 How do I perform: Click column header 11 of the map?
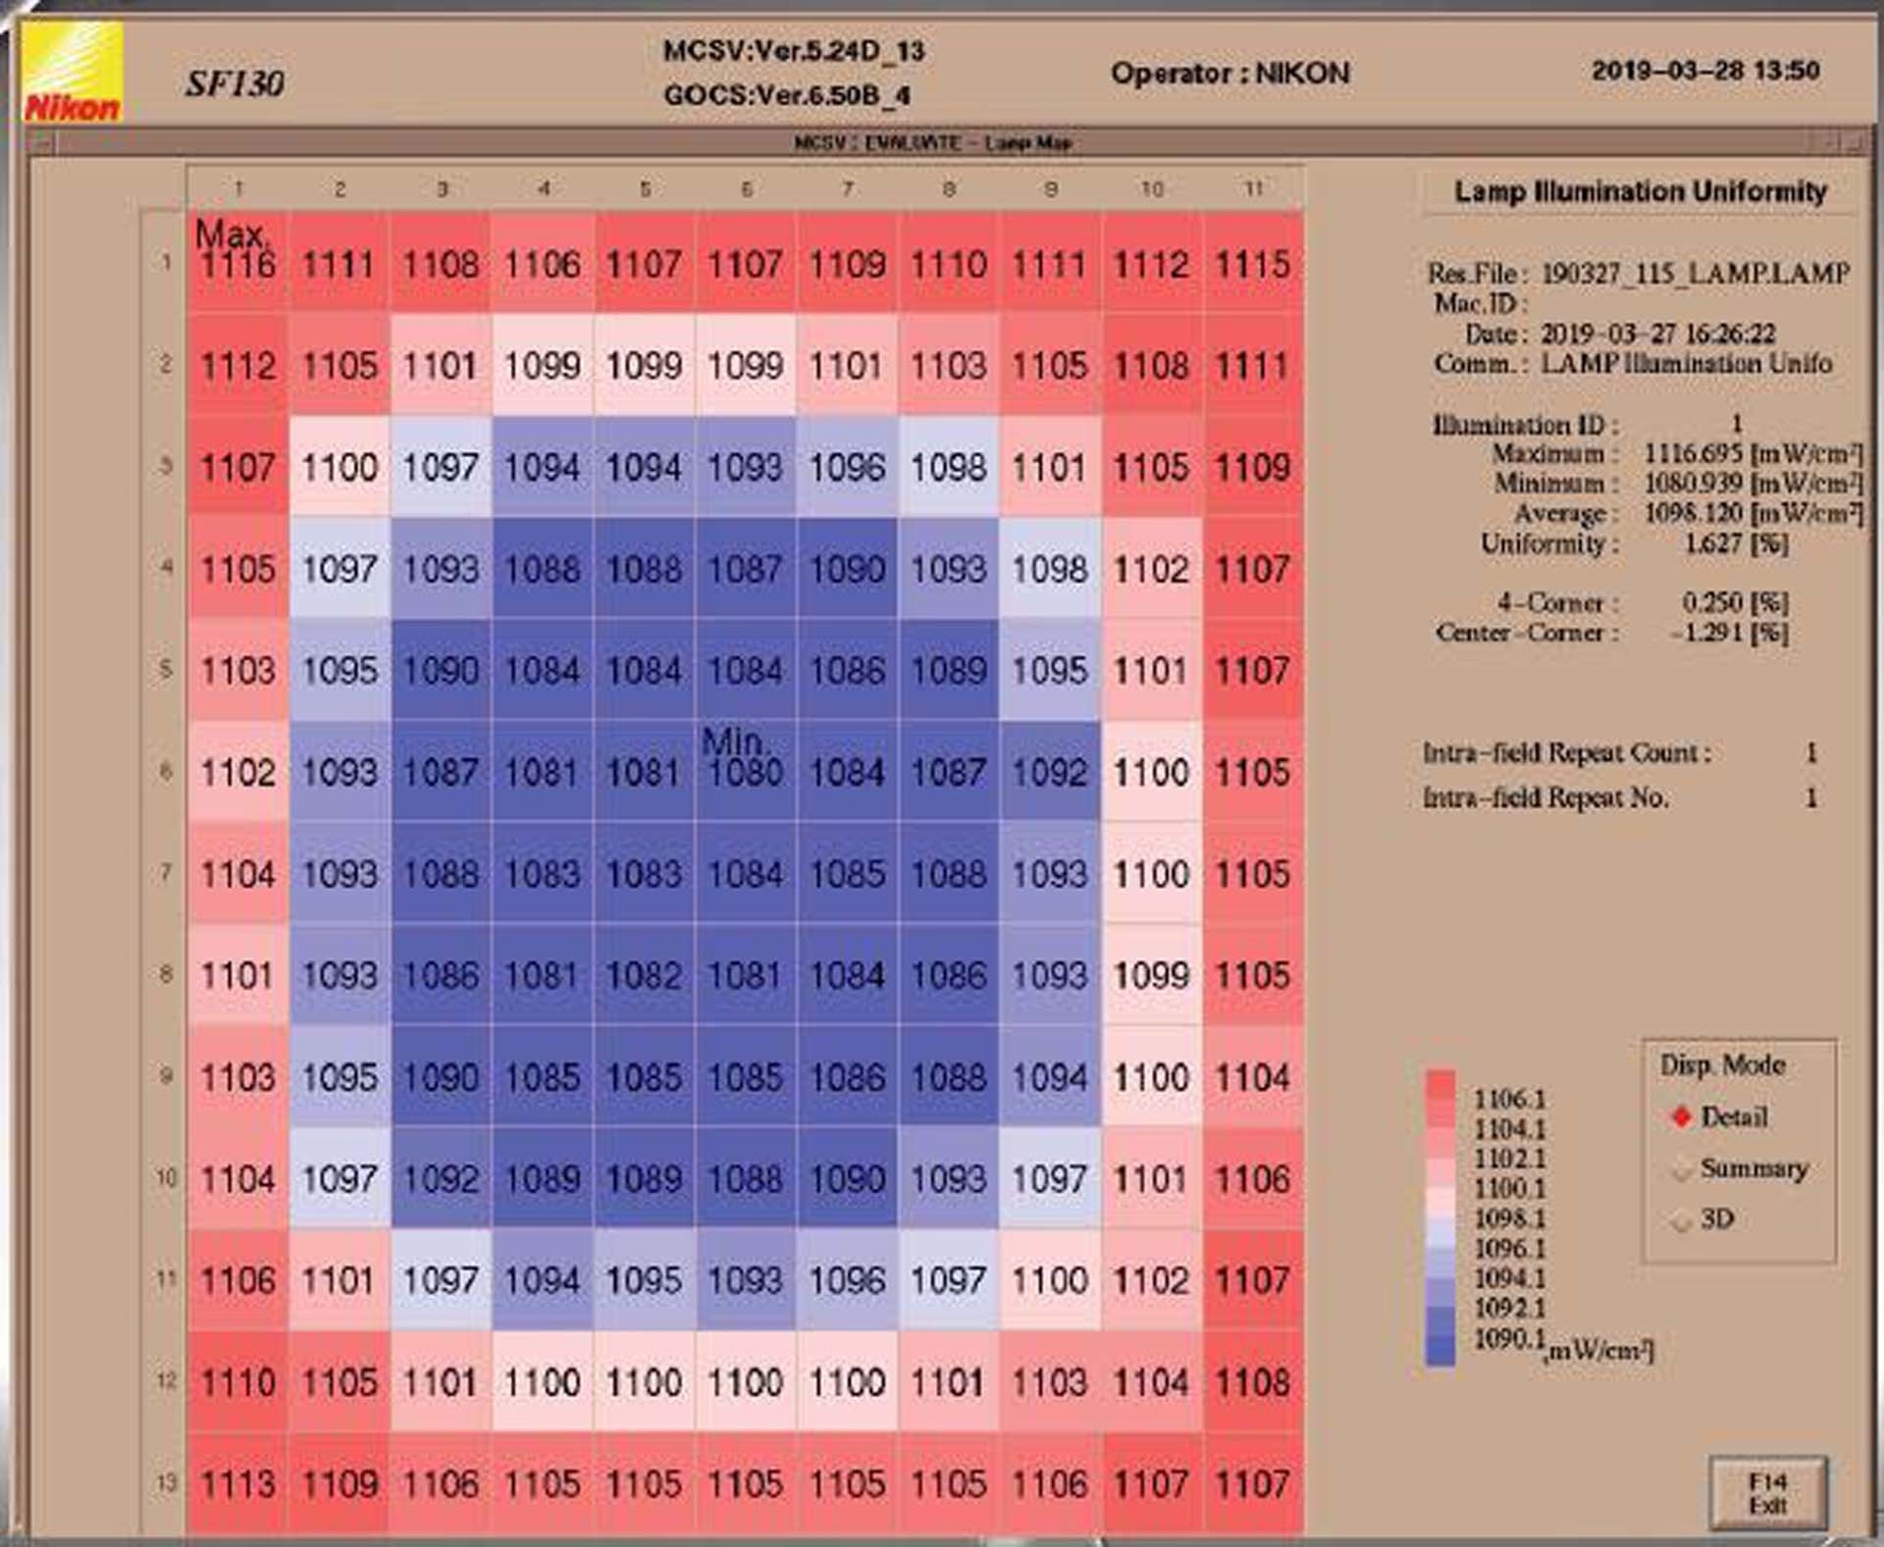click(x=1253, y=188)
